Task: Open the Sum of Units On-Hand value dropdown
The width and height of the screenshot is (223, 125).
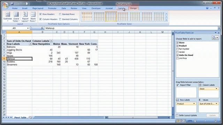Action: (216, 104)
